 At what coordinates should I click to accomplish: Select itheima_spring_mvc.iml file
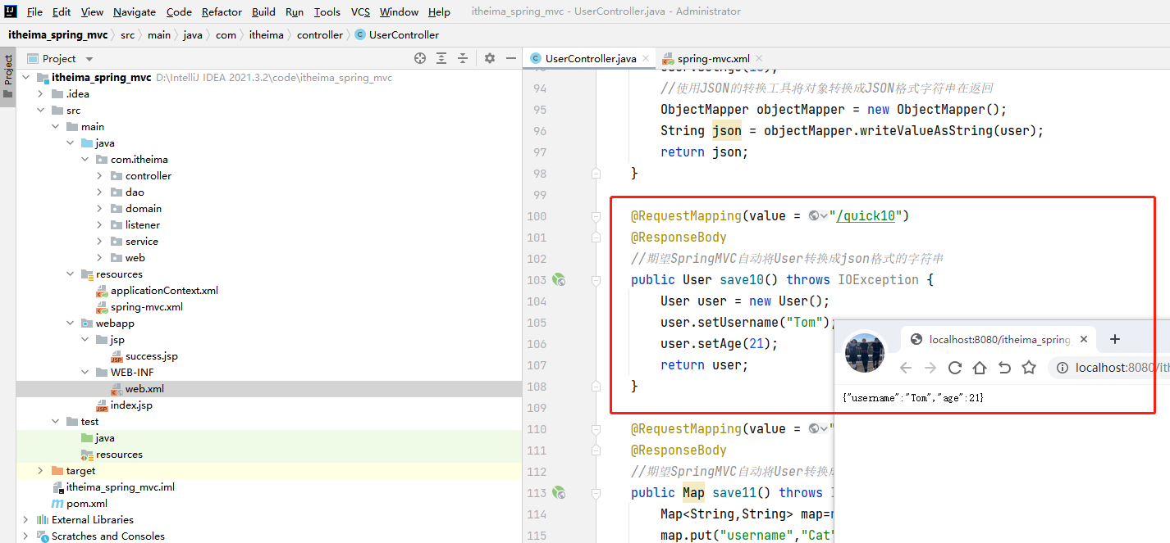(121, 487)
